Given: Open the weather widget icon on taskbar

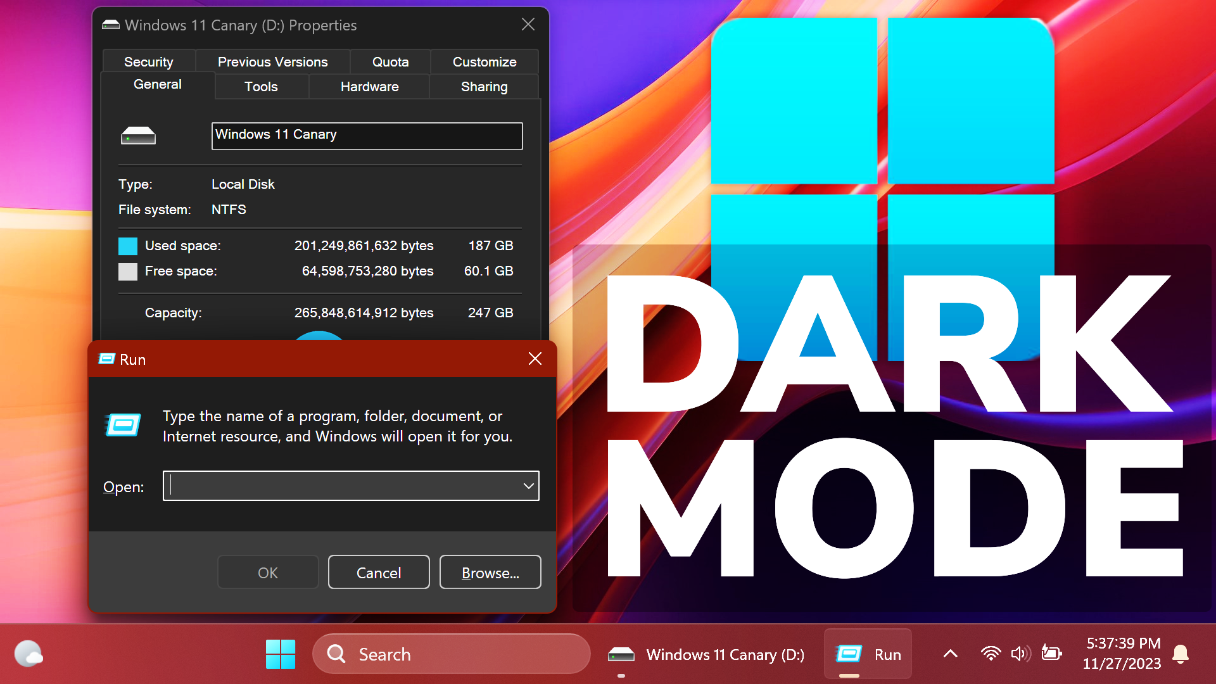Looking at the screenshot, I should (28, 654).
